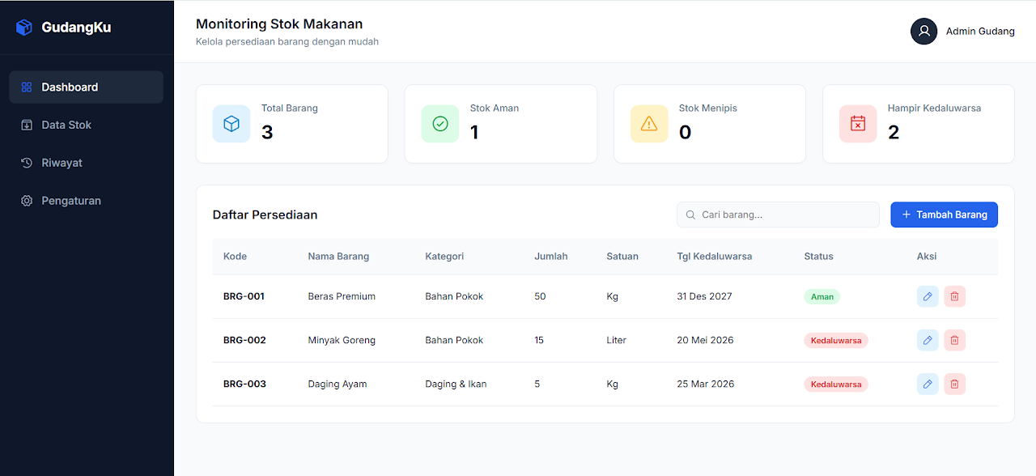Click the Status column header
Viewport: 1036px width, 476px height.
[818, 257]
